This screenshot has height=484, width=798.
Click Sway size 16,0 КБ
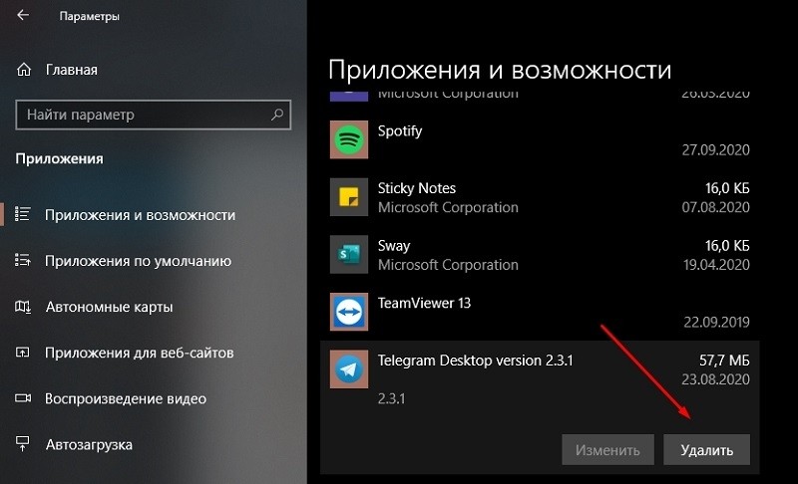[727, 246]
